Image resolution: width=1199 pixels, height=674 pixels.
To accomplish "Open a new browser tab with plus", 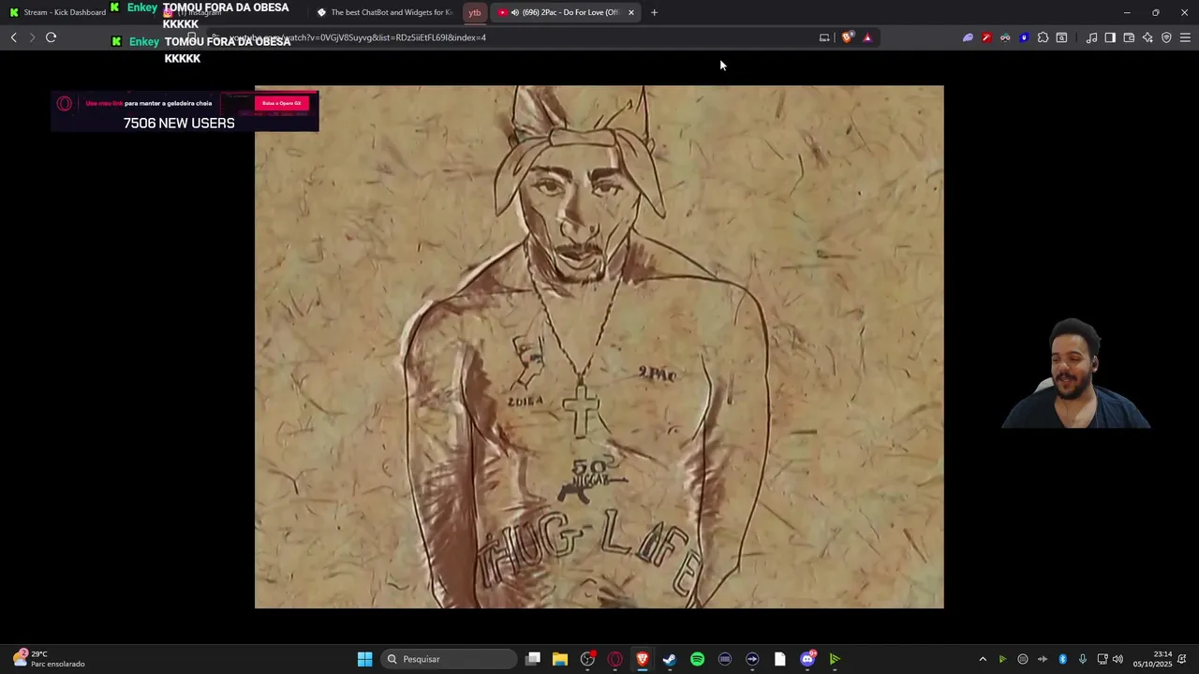I will (654, 12).
